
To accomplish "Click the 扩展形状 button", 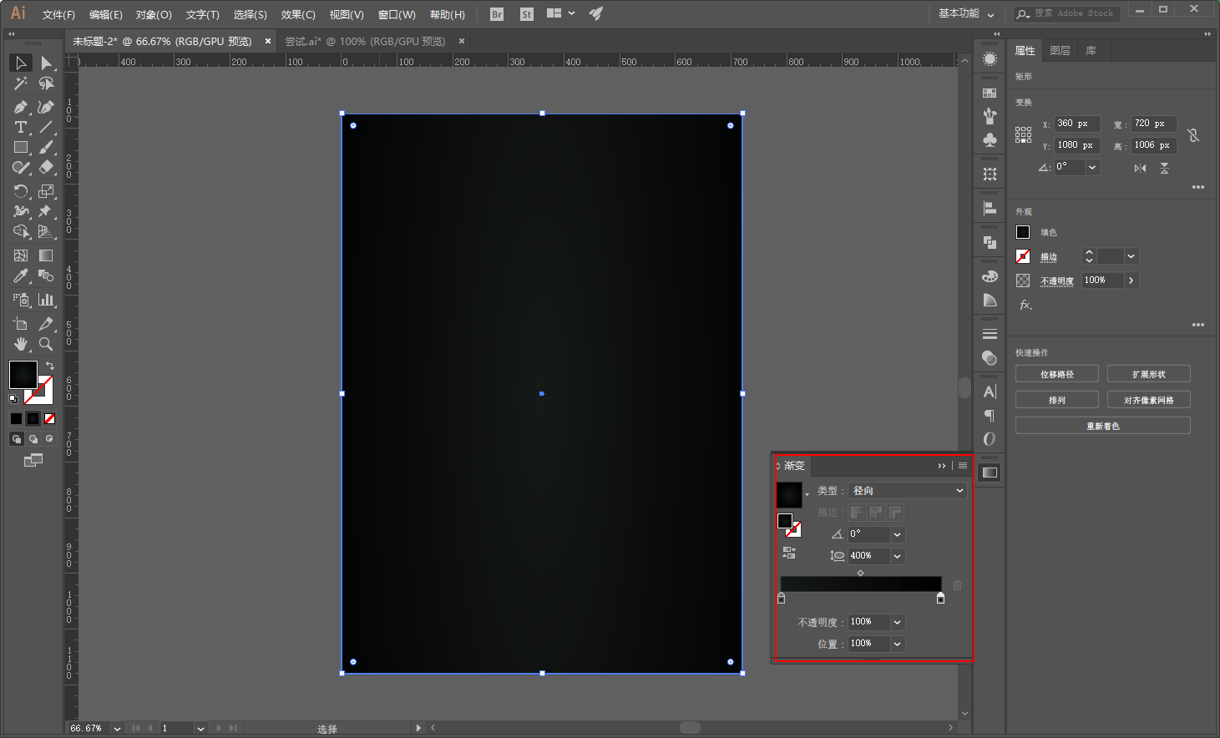I will 1149,374.
